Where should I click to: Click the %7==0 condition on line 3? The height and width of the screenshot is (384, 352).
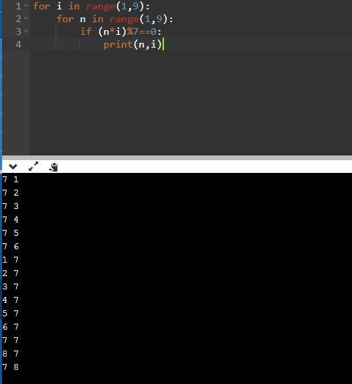[x=141, y=31]
